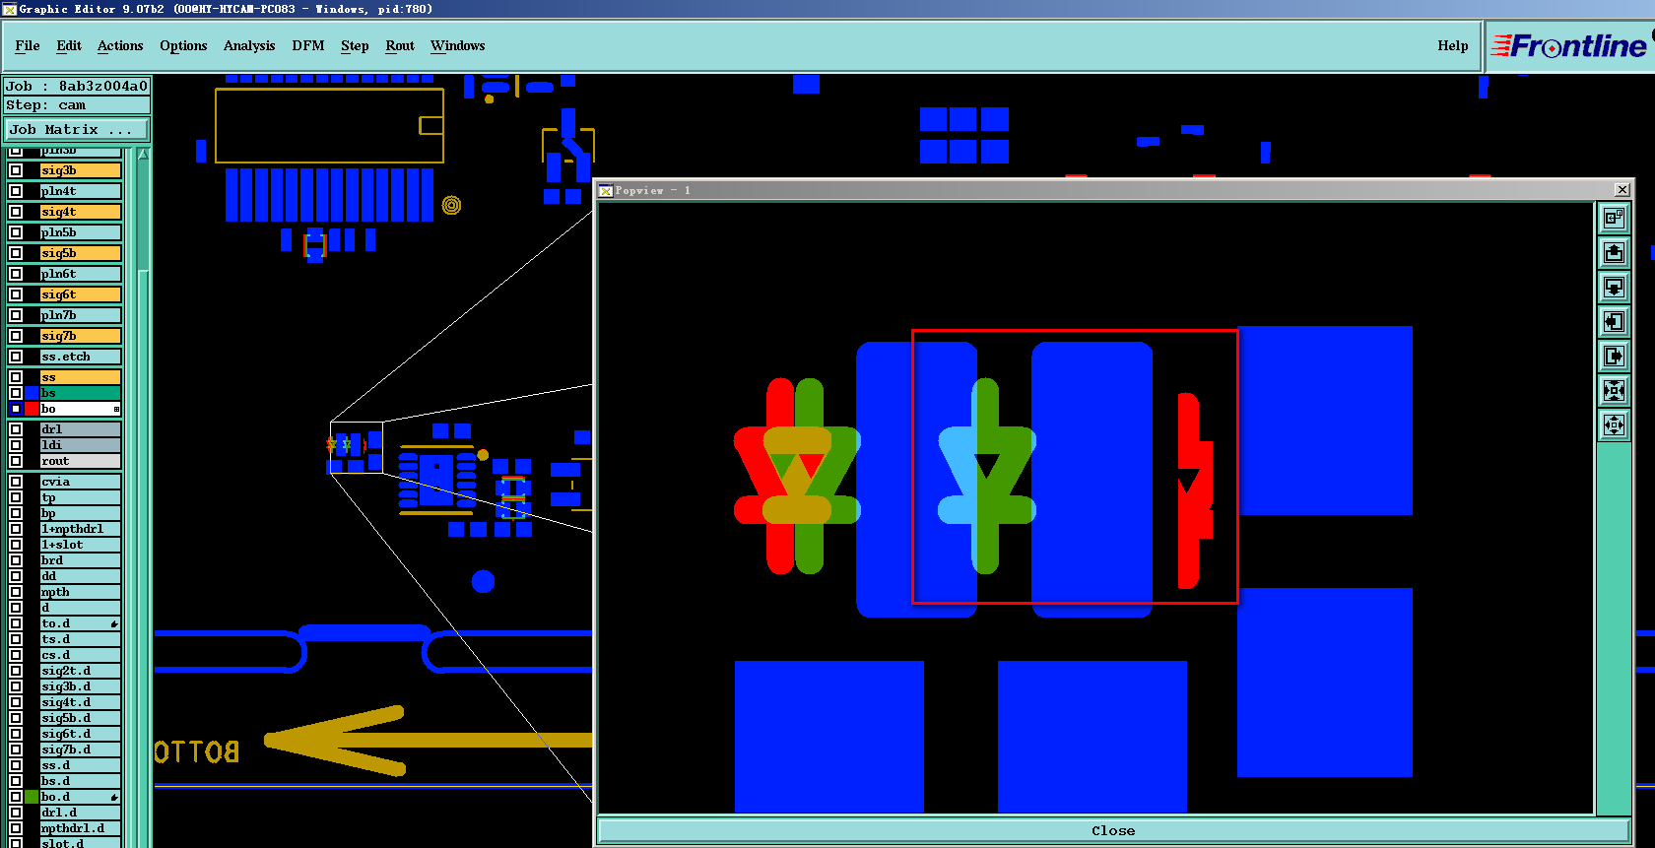Screen dimensions: 1655x848
Task: Click the layer list scrollbar up arrow
Action: 143,155
